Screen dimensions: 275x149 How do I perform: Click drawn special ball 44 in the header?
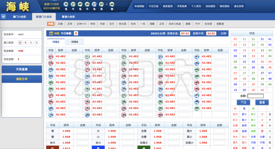coord(112,4)
